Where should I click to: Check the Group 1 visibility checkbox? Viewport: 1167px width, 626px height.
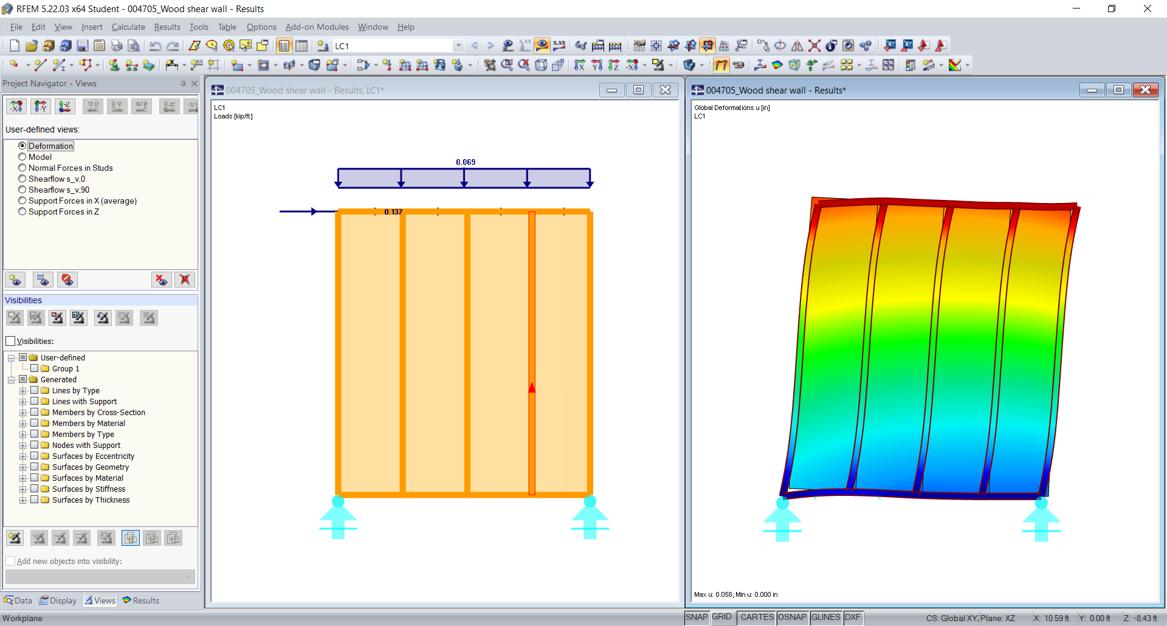pos(35,368)
